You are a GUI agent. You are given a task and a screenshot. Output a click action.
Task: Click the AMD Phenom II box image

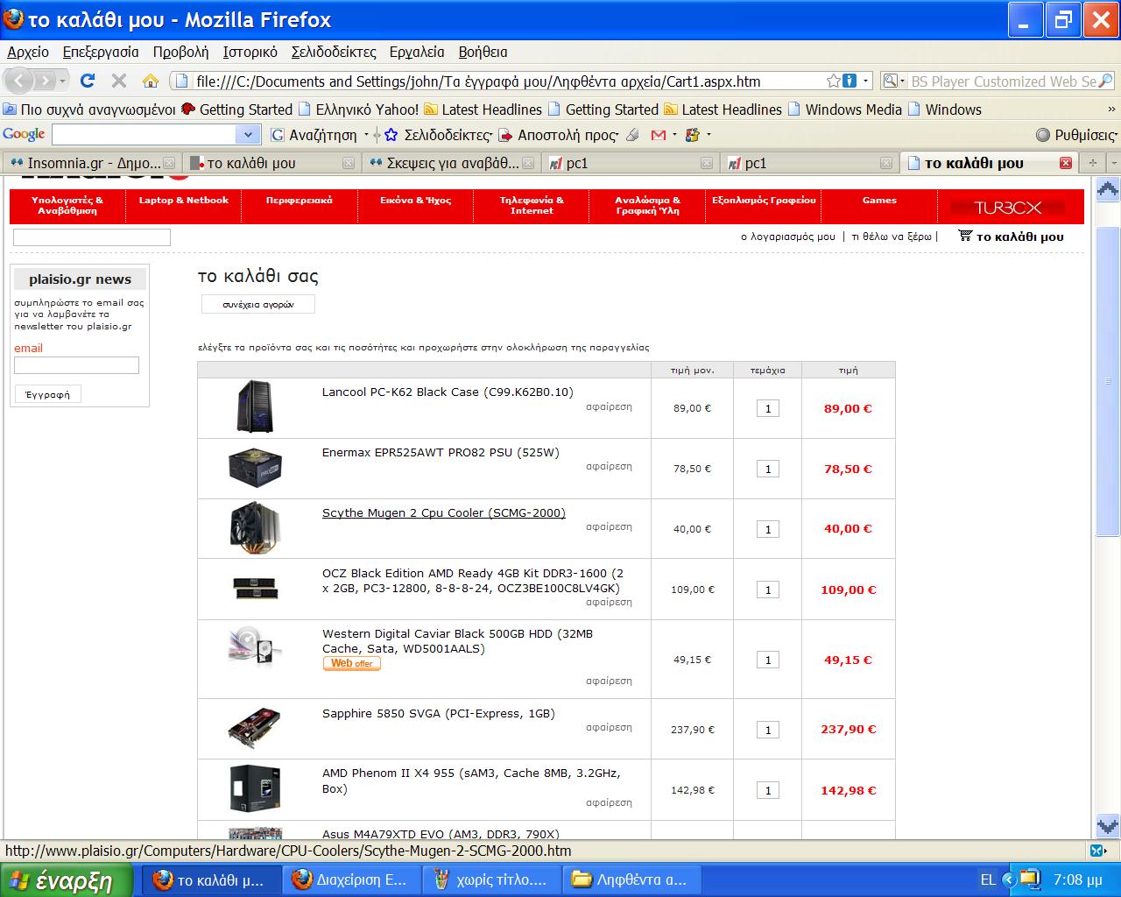255,789
